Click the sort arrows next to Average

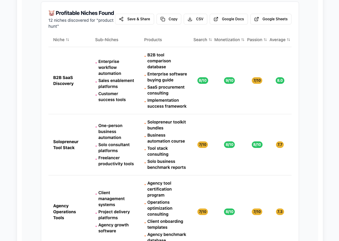pos(289,40)
